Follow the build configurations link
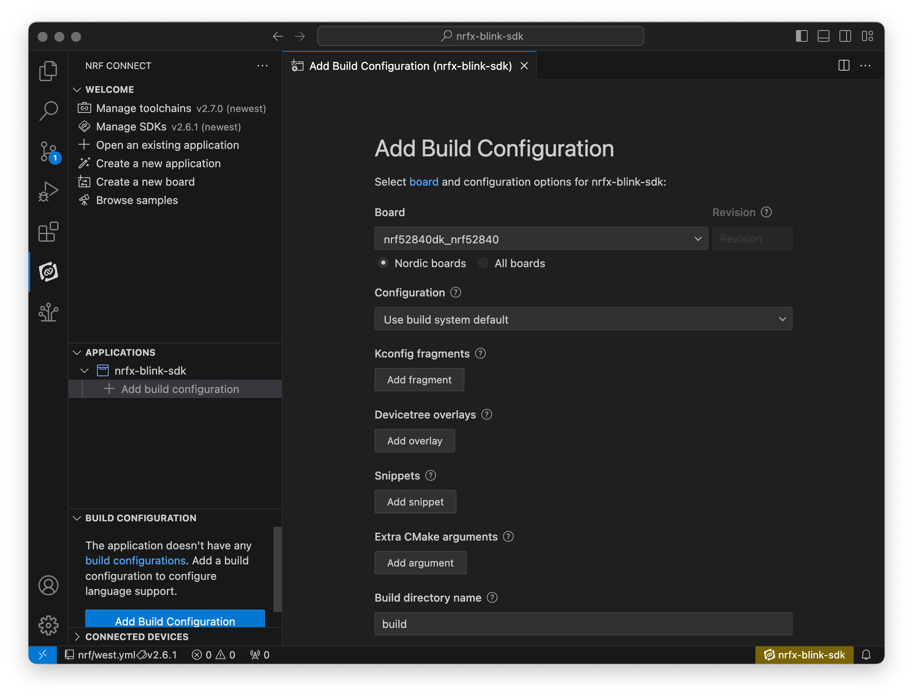Image resolution: width=913 pixels, height=699 pixels. click(x=135, y=561)
